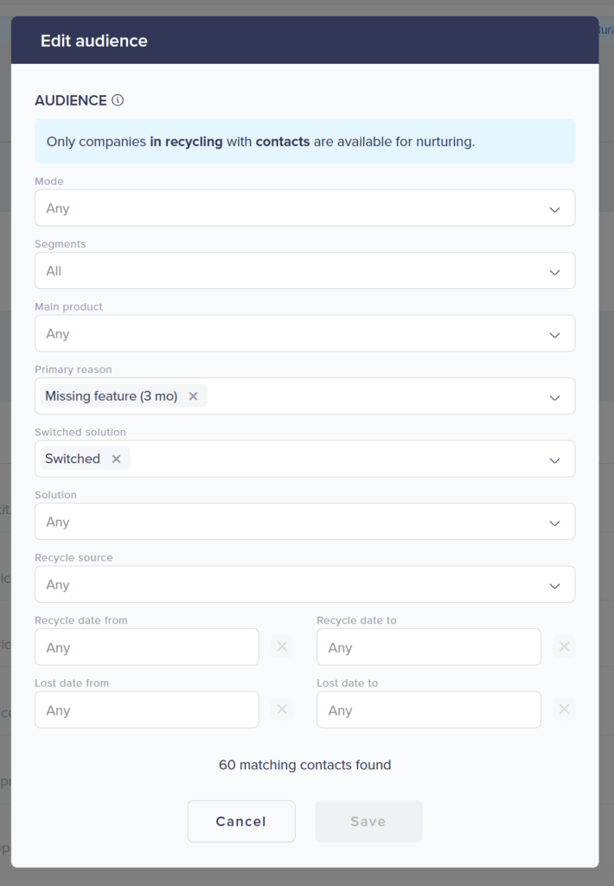The height and width of the screenshot is (886, 614).
Task: Remove the Switched tag
Action: [116, 459]
